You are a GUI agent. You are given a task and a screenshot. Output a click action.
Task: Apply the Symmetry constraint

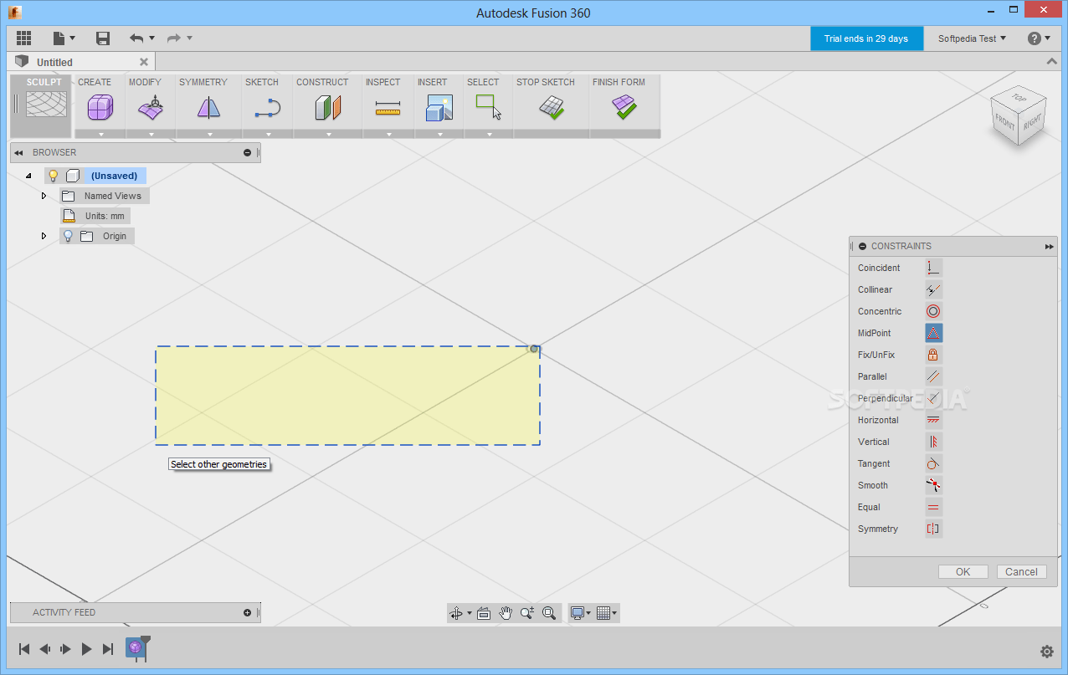click(x=933, y=529)
